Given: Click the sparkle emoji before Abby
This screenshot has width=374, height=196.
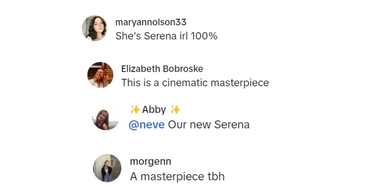Looking at the screenshot, I should (x=135, y=110).
